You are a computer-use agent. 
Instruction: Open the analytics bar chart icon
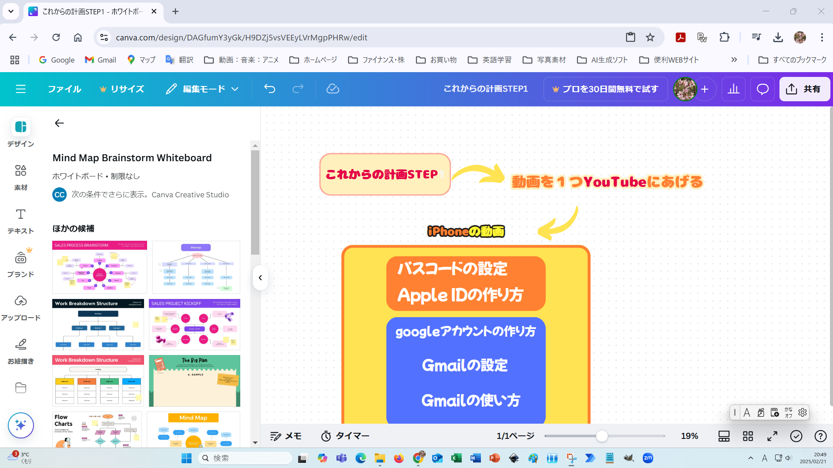point(733,89)
